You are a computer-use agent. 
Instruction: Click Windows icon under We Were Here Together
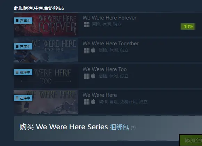click(x=87, y=50)
